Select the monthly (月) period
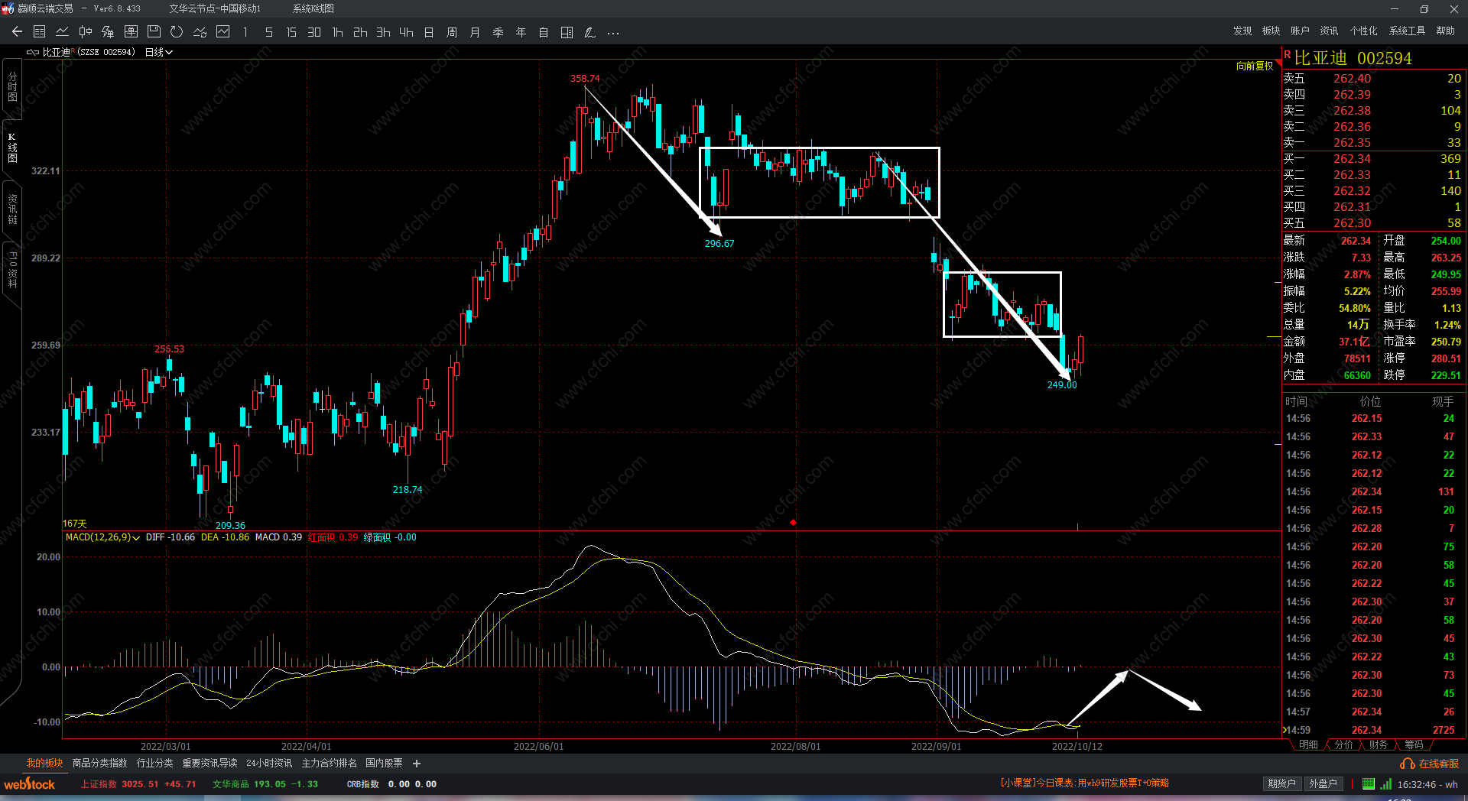Screen dimensions: 1468x801 click(475, 32)
